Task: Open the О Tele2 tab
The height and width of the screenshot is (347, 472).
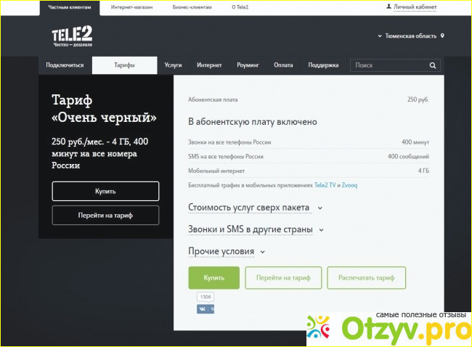Action: click(x=240, y=7)
